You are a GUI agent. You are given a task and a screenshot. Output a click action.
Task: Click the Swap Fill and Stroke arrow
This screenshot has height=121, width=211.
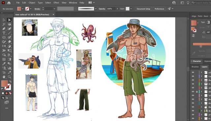coord(10,82)
